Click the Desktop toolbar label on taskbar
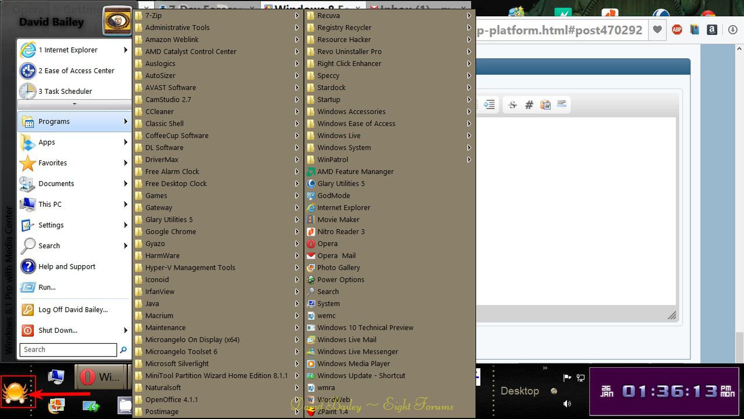This screenshot has height=419, width=744. point(520,391)
